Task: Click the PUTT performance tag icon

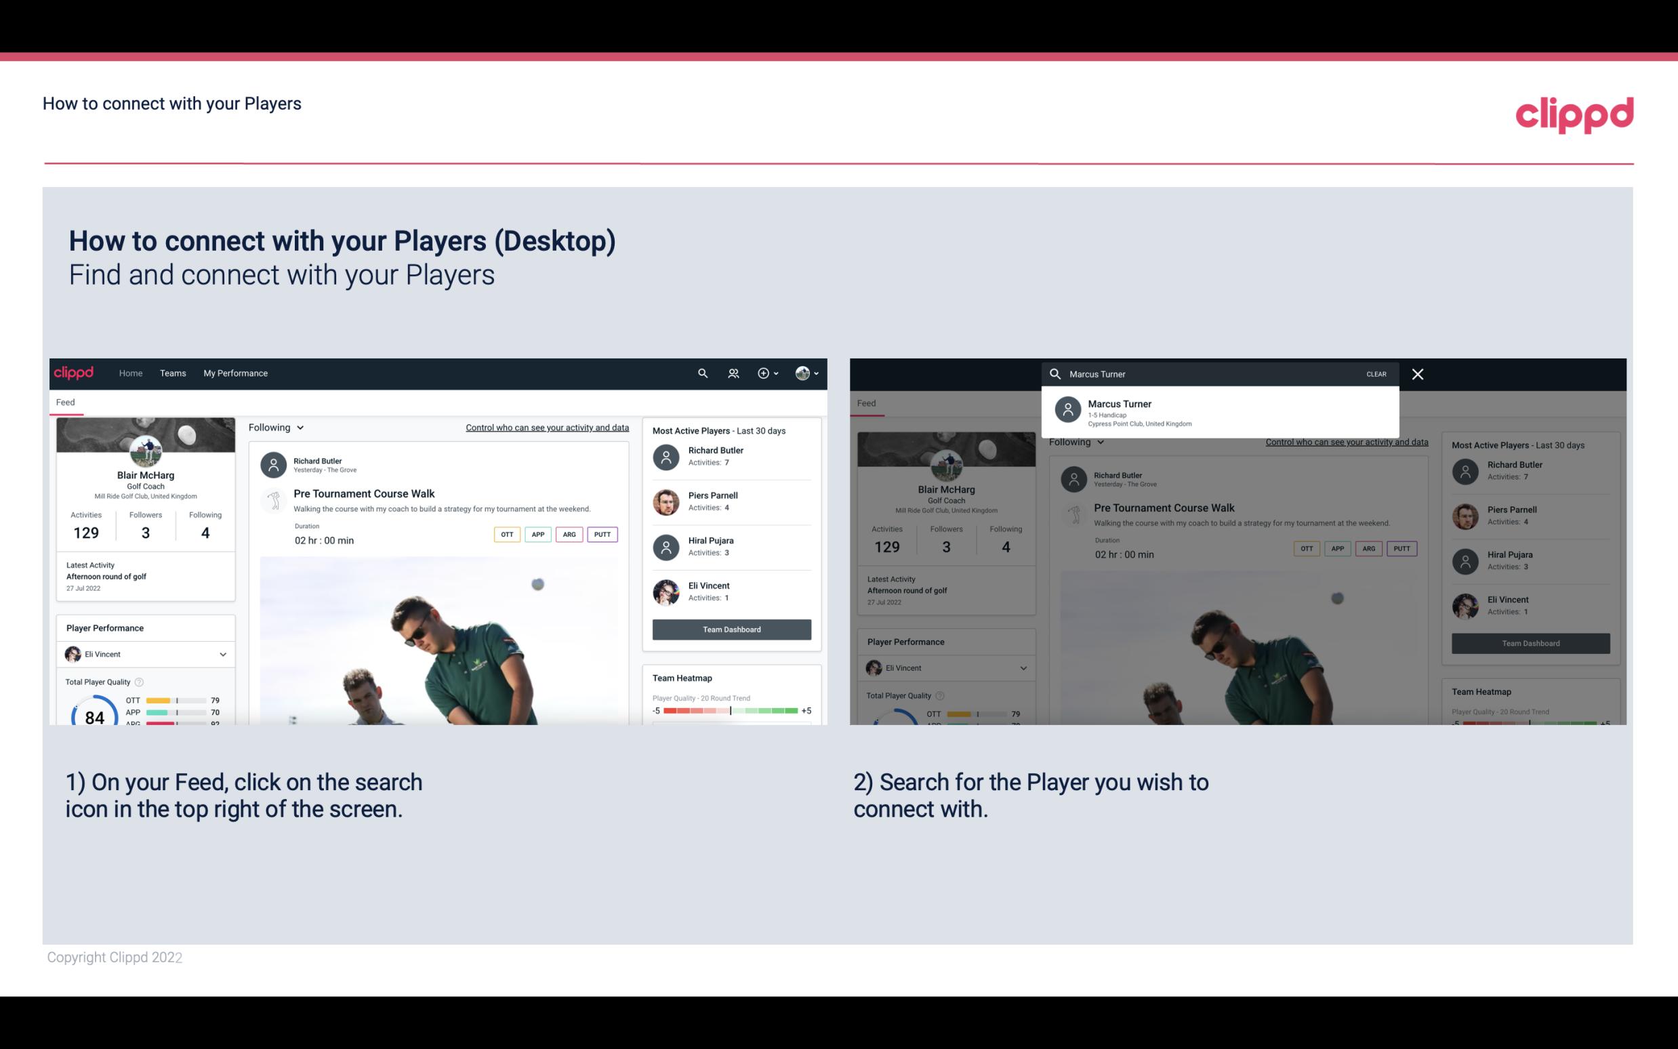Action: tap(602, 534)
